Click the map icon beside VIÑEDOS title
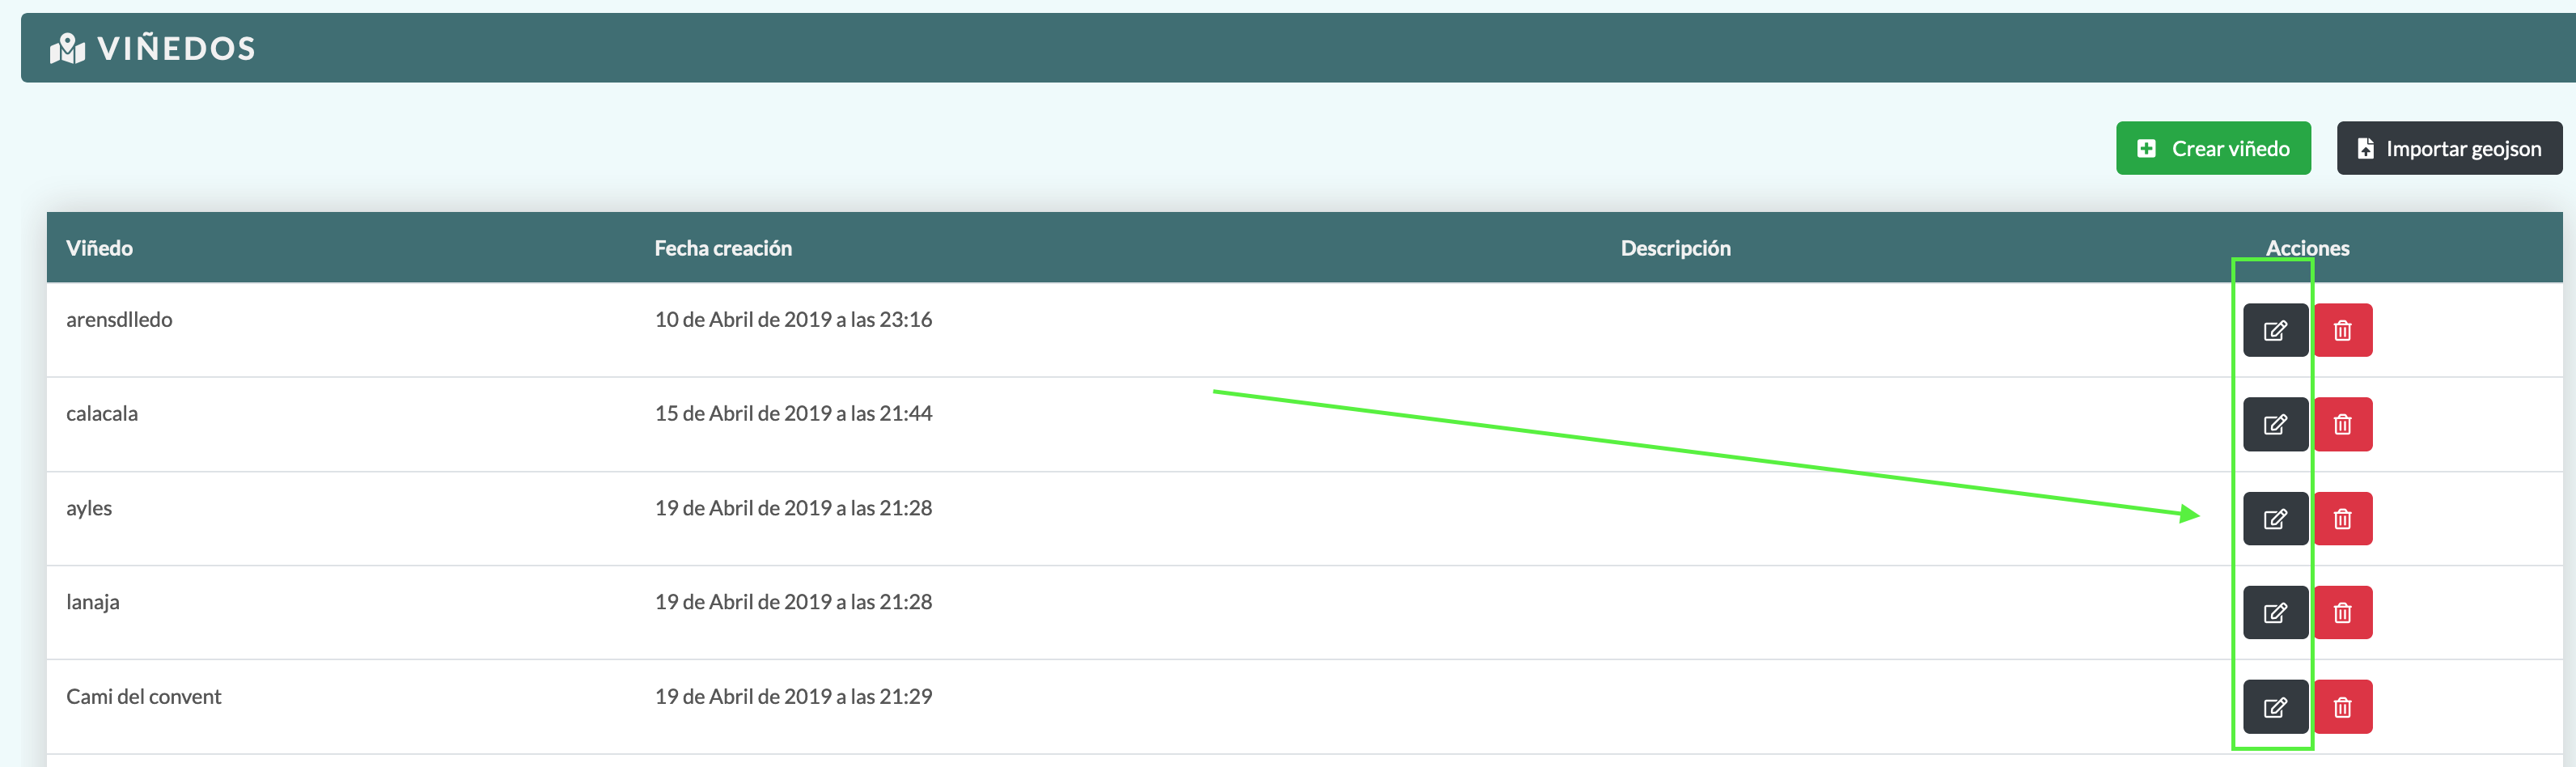2576x767 pixels. click(67, 48)
